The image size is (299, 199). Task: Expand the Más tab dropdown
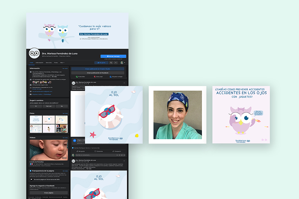(62, 62)
